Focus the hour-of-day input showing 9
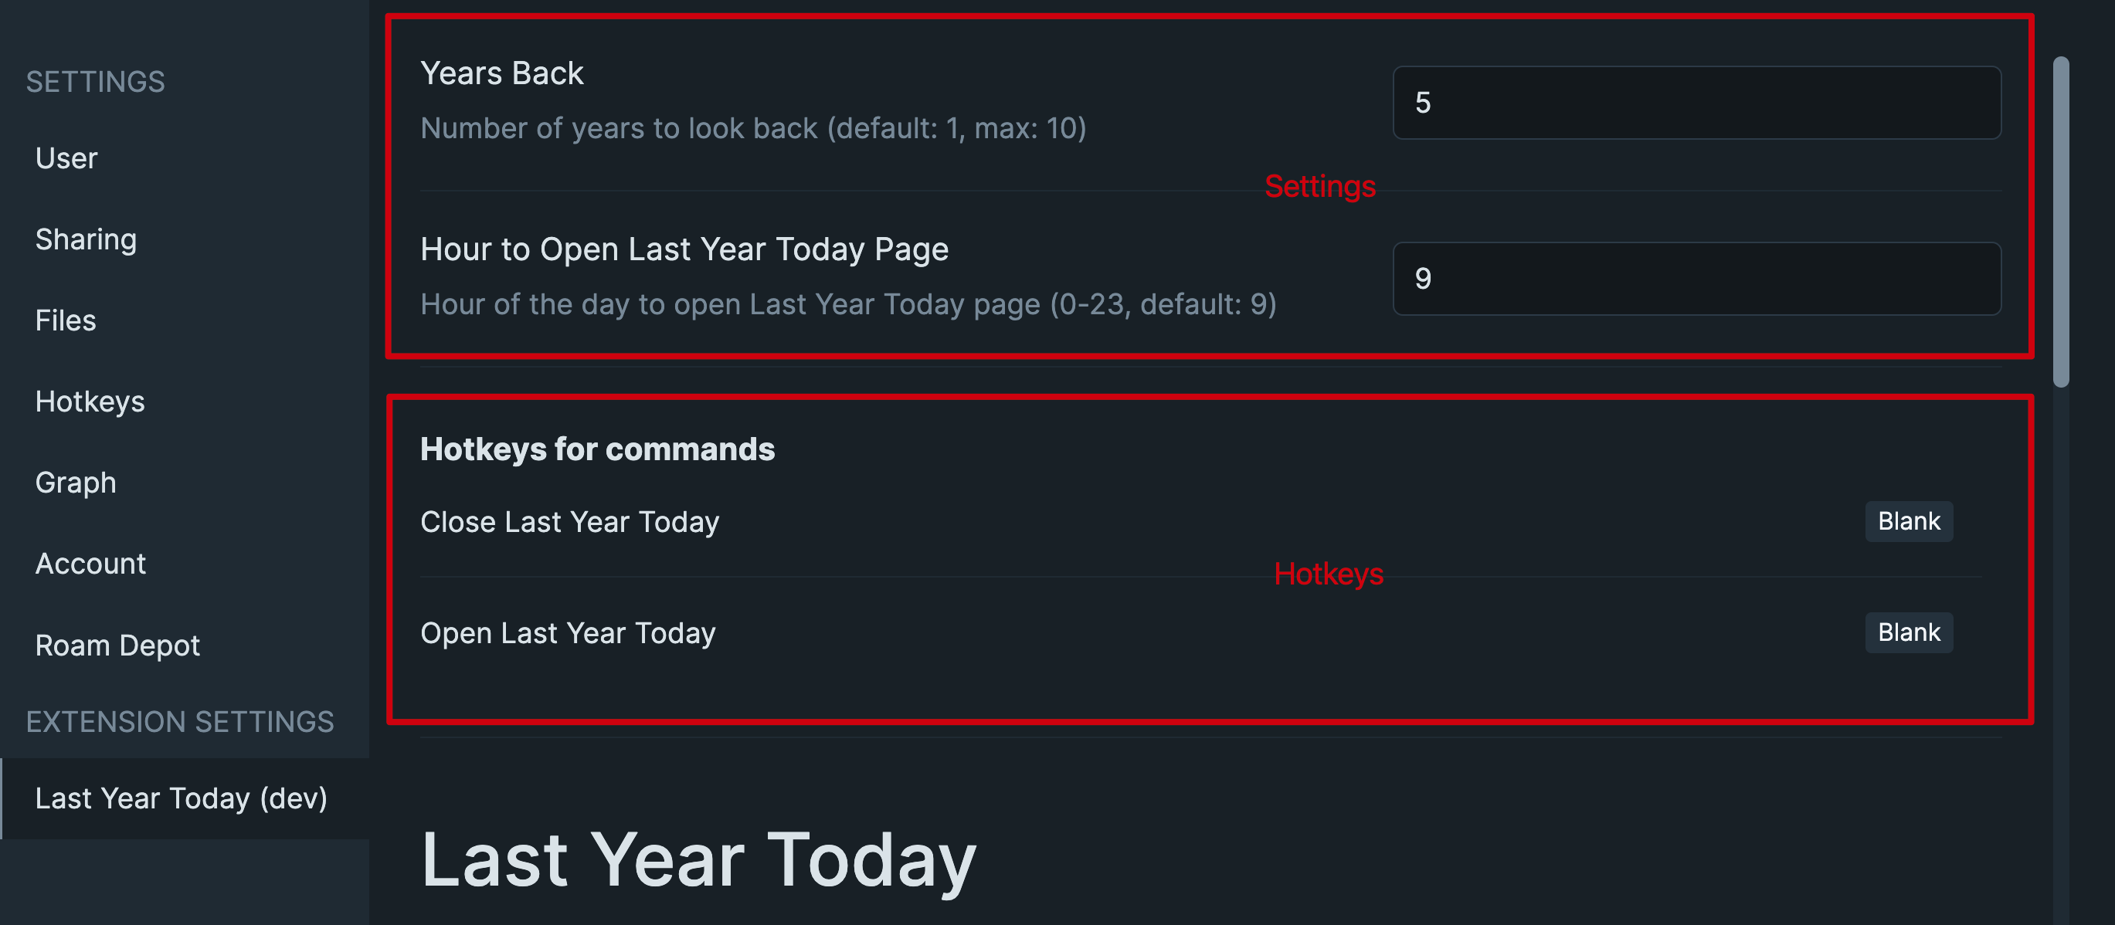2115x925 pixels. (1696, 278)
